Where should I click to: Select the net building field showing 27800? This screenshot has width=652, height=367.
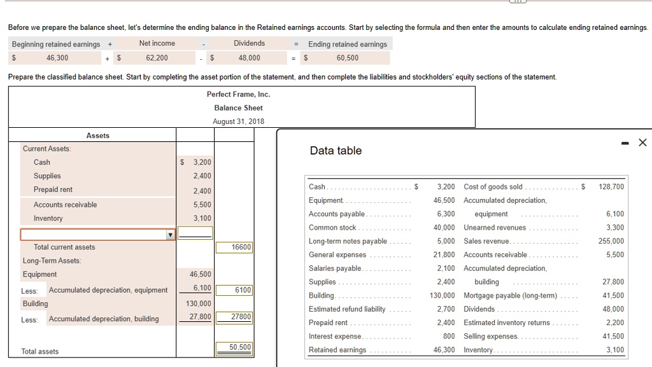tap(234, 317)
